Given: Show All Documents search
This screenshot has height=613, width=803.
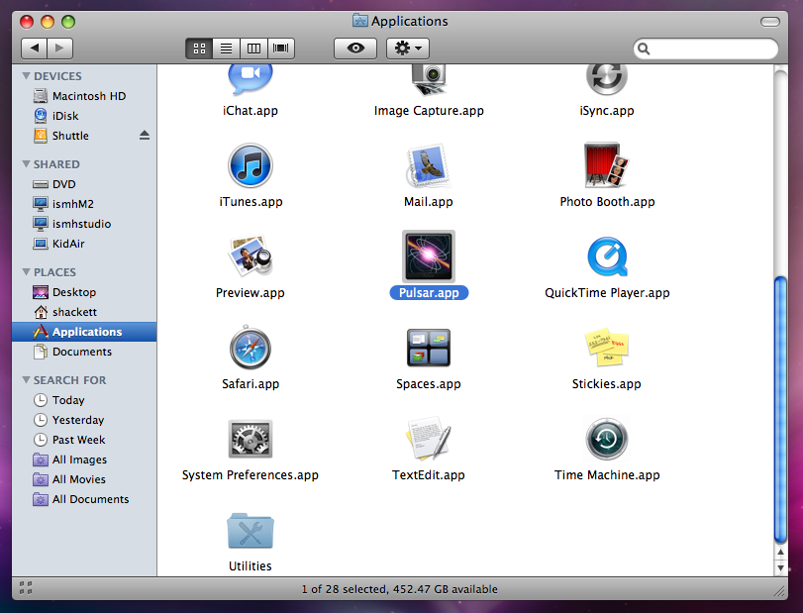Looking at the screenshot, I should click(84, 499).
